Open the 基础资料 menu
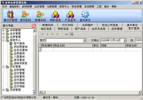143x100 pixels. click(x=14, y=6)
